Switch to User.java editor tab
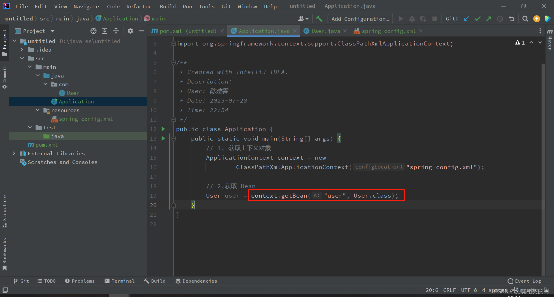 (x=325, y=31)
